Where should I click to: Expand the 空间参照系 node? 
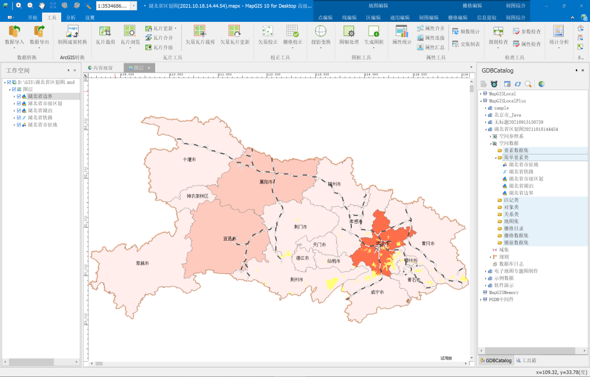(491, 136)
